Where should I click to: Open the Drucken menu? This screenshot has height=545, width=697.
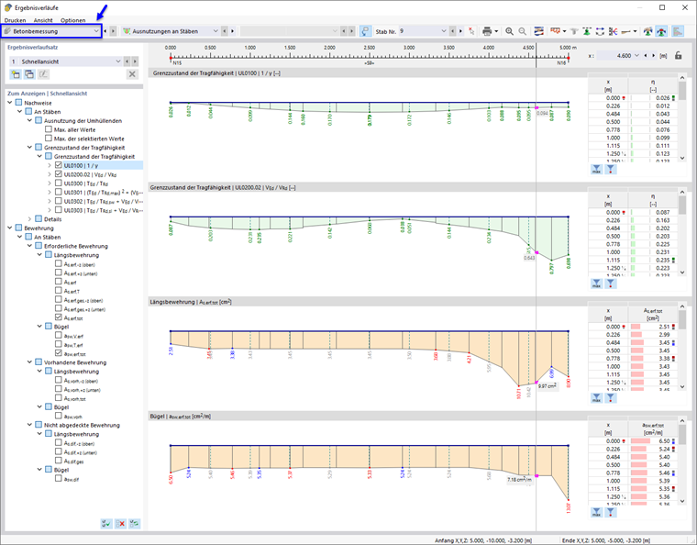point(15,20)
